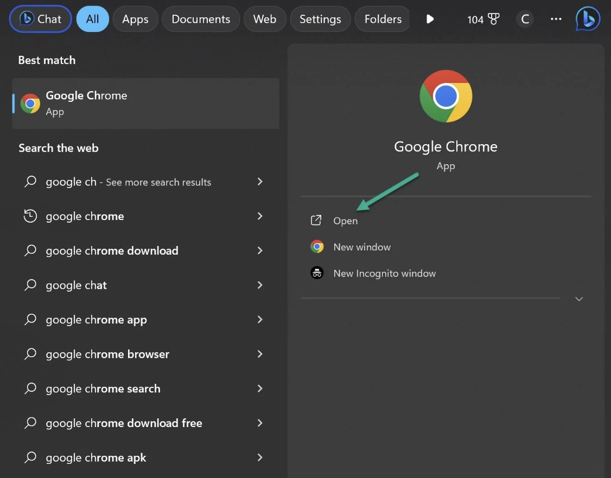Expand arrow for 'google chrome browser'

(260, 354)
